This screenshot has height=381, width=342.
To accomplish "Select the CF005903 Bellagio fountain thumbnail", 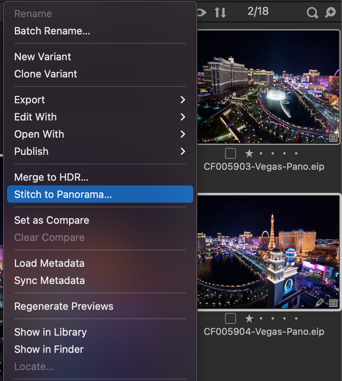I will click(x=268, y=87).
